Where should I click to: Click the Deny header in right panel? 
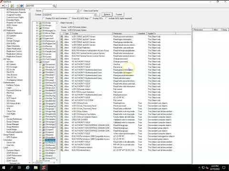tap(225, 29)
